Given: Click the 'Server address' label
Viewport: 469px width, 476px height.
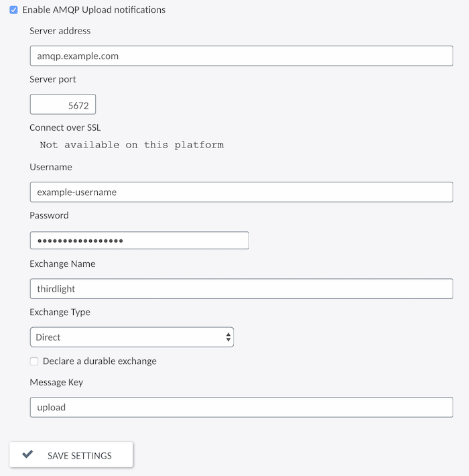Looking at the screenshot, I should (x=60, y=31).
